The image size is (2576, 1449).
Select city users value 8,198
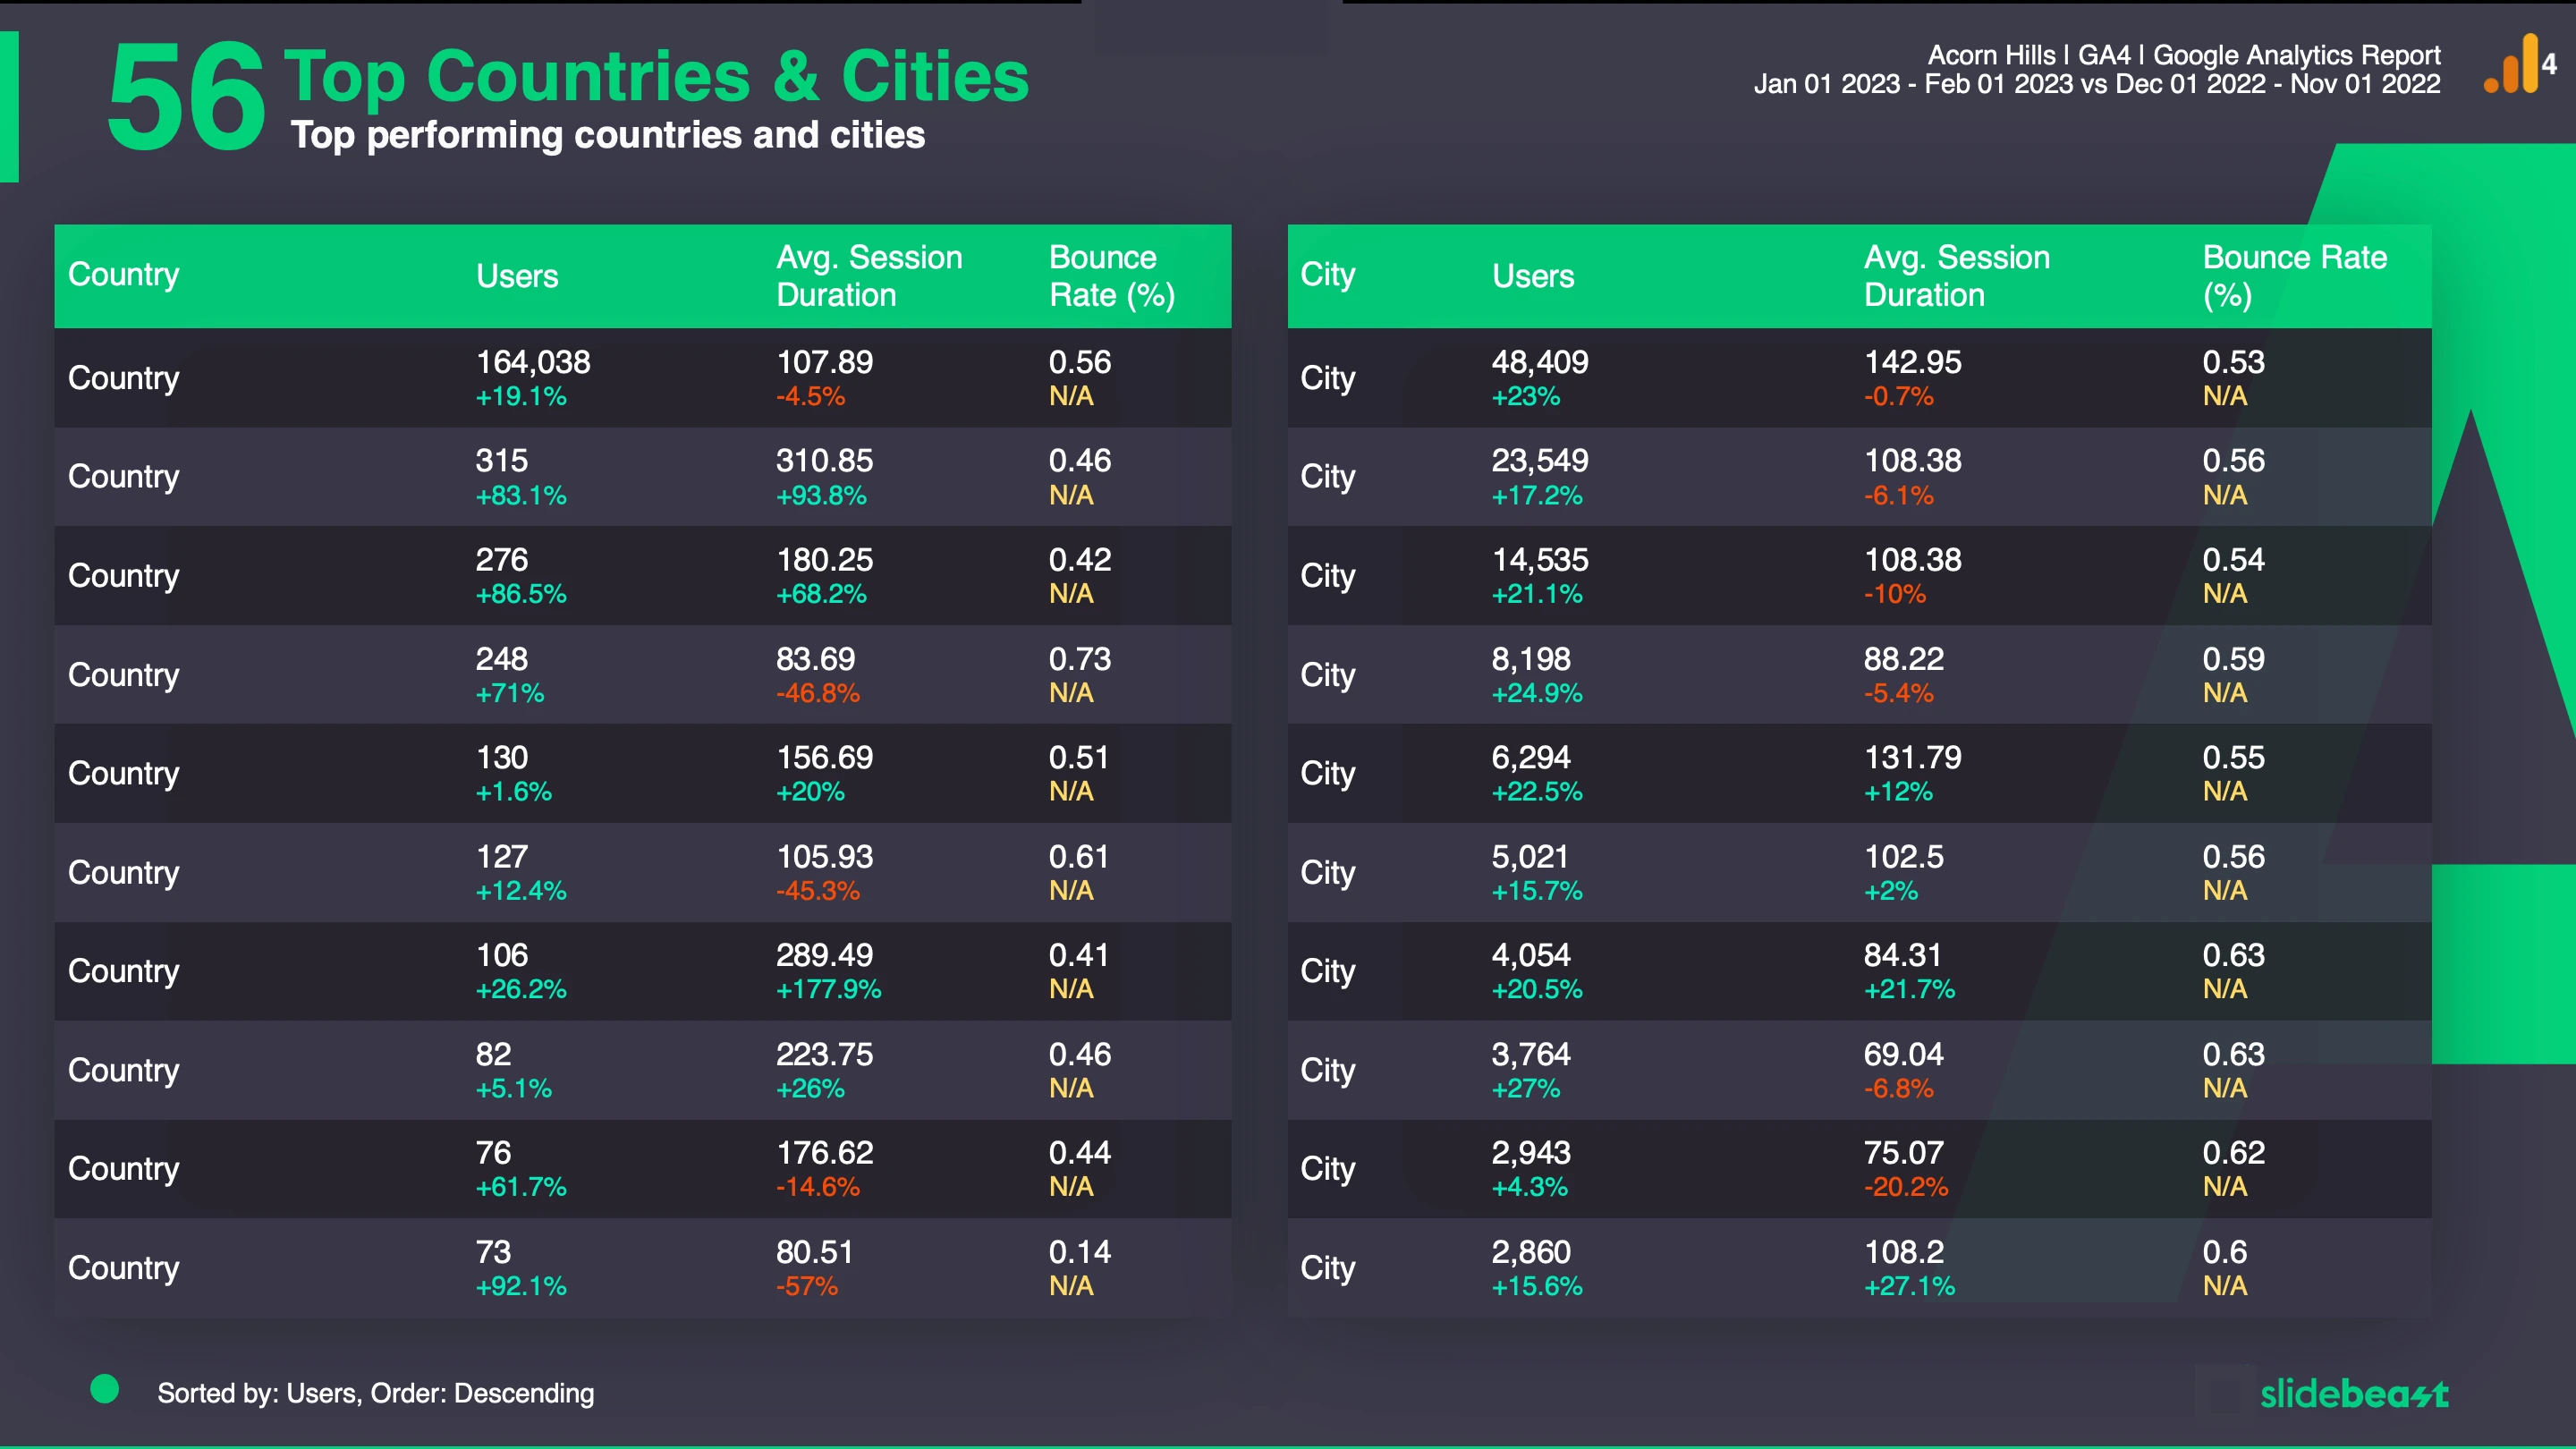click(1531, 659)
